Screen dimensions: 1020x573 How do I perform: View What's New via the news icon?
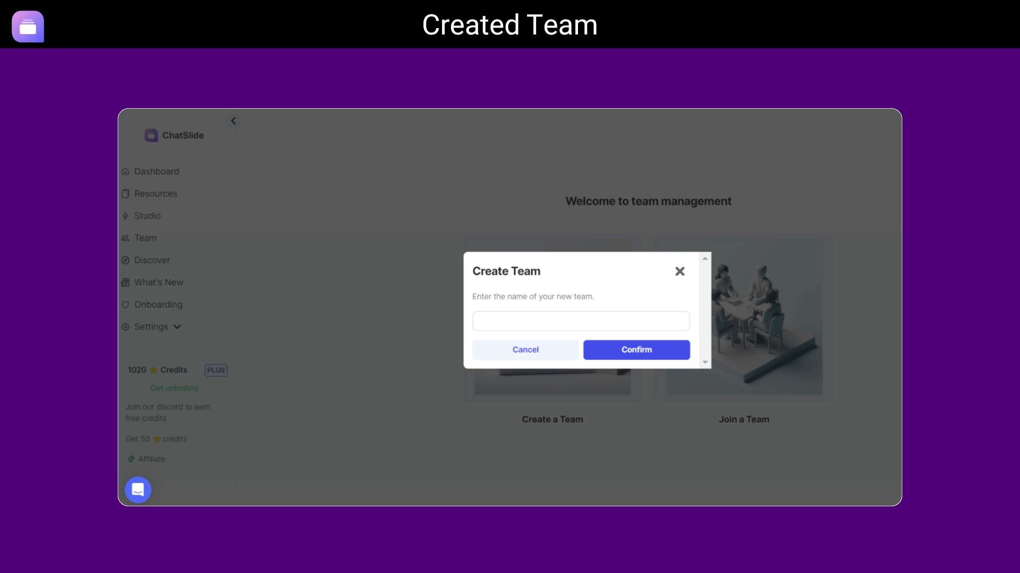125,282
